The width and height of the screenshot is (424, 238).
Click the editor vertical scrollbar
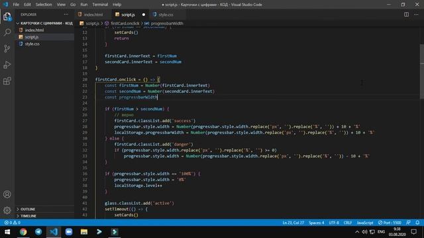coord(422,71)
